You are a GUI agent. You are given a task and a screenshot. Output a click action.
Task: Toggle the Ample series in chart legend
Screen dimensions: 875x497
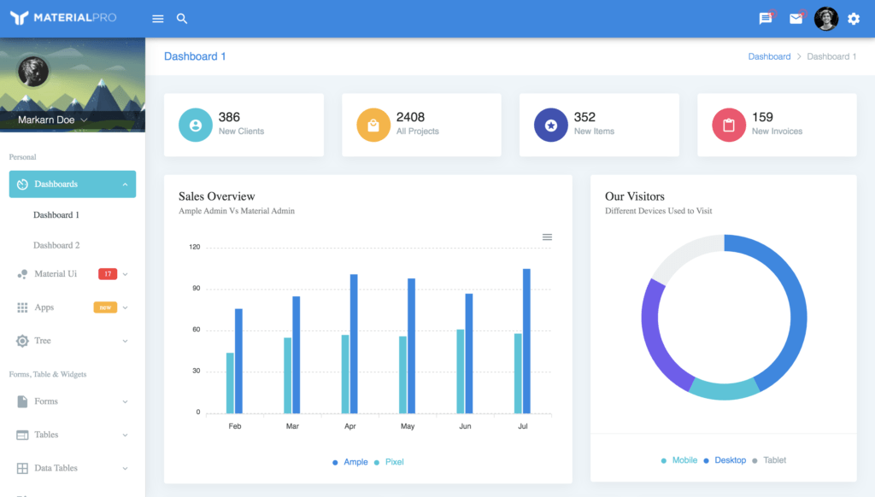coord(350,462)
